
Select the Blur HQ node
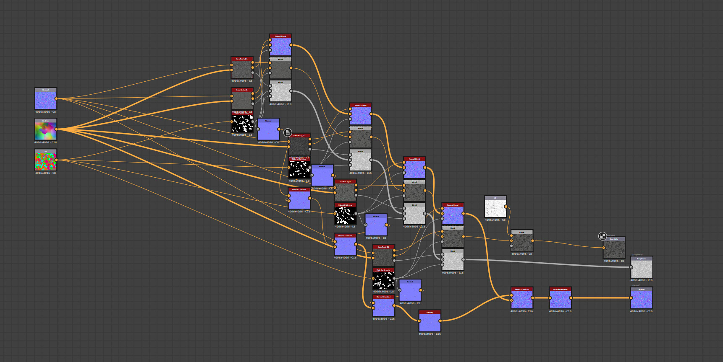coord(430,321)
